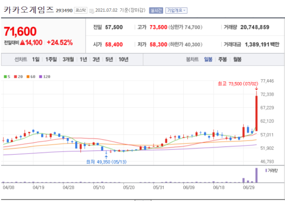This screenshot has height=201, width=285.
Task: Select the 5년 line chart tab
Action: pos(109,59)
